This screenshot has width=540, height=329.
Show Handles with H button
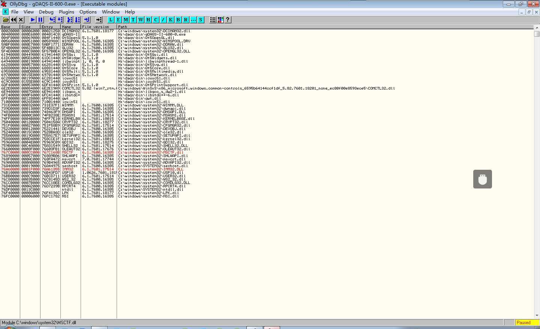click(148, 19)
